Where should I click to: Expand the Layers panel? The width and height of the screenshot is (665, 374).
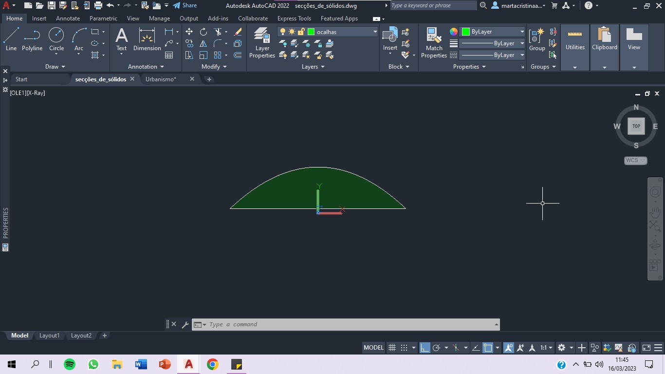click(x=313, y=67)
